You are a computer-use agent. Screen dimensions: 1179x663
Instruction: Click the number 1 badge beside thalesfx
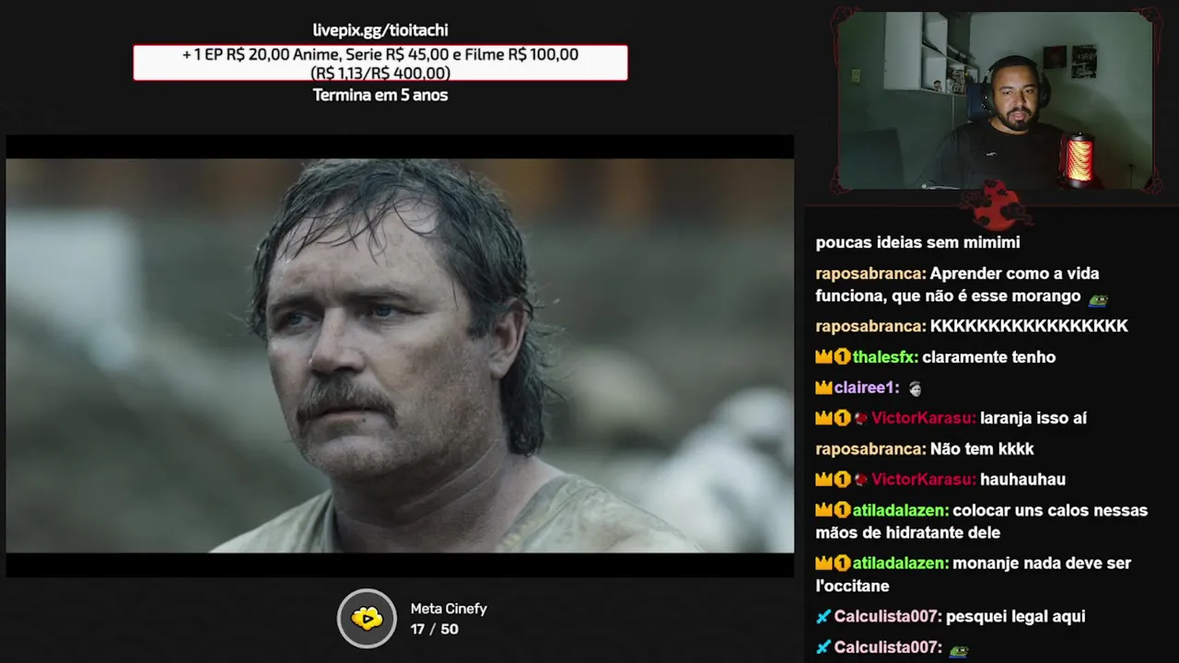click(842, 357)
